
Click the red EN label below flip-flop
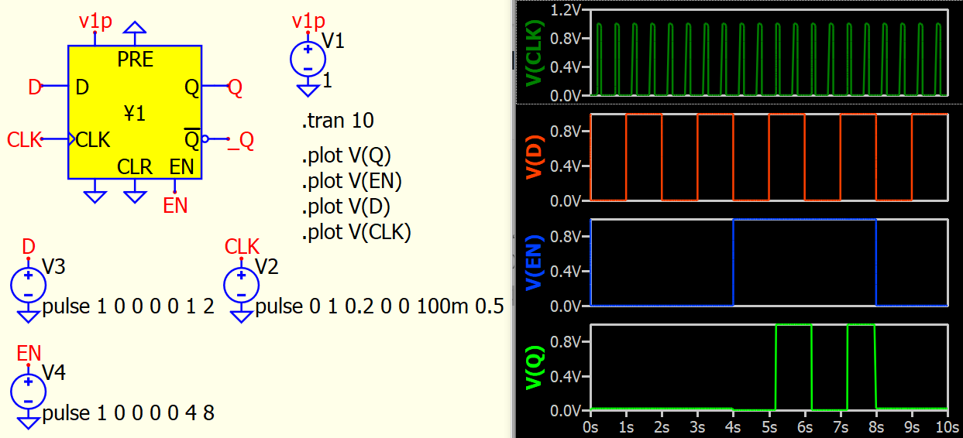(175, 205)
